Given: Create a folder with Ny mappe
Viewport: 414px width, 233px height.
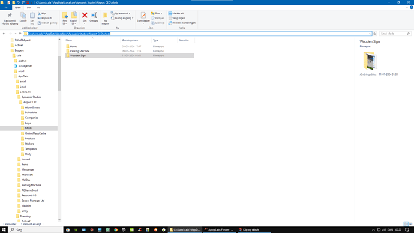Looking at the screenshot, I should (x=106, y=18).
